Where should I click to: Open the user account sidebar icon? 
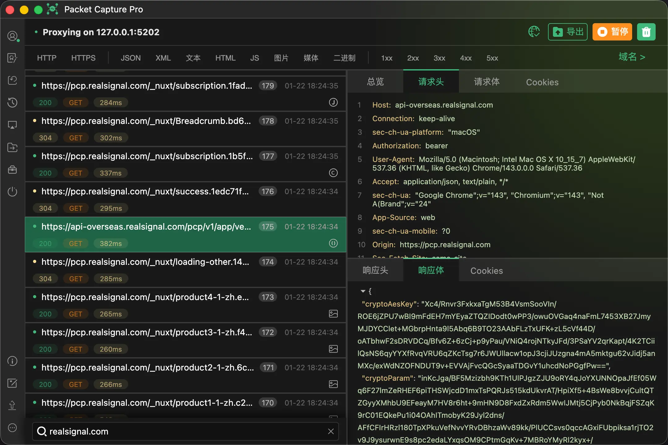tap(12, 36)
